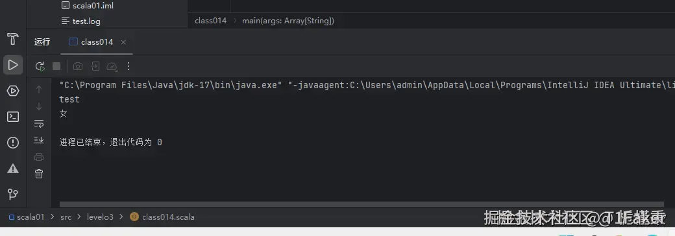675x236 pixels.
Task: Click the exit/attach arrow toolbar icon
Action: click(95, 66)
